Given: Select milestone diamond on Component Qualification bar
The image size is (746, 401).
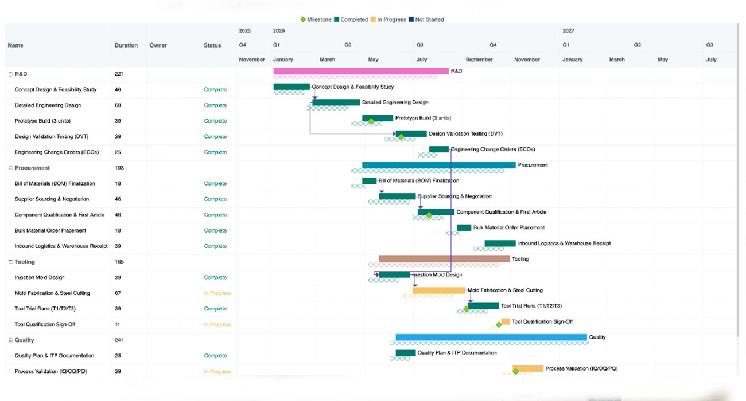Looking at the screenshot, I should (x=429, y=215).
